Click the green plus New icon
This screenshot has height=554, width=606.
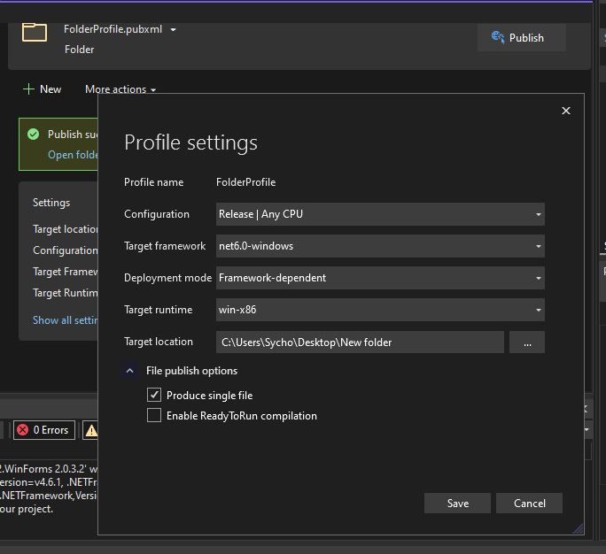28,89
